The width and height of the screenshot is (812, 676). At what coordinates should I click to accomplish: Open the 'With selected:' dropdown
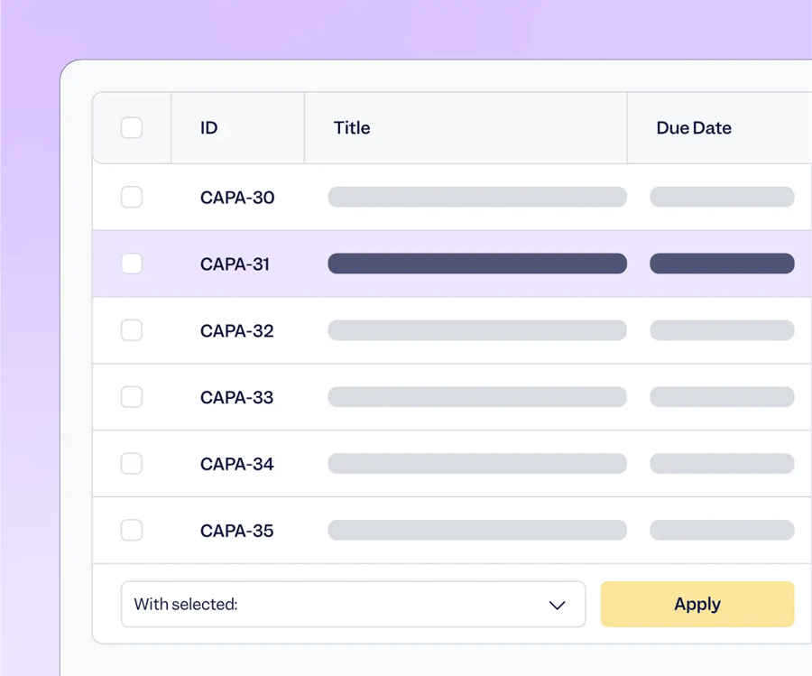click(x=352, y=605)
